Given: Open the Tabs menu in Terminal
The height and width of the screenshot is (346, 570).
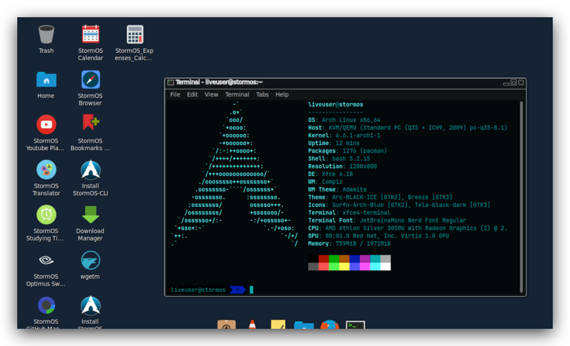Looking at the screenshot, I should click(262, 95).
